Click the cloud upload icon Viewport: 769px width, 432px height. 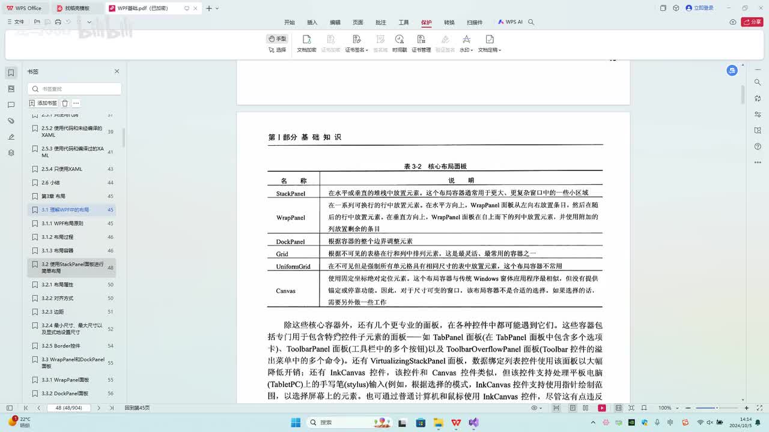[x=733, y=22]
